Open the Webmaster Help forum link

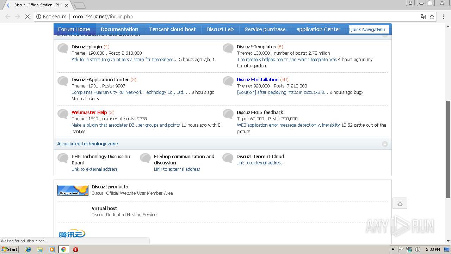(x=89, y=112)
